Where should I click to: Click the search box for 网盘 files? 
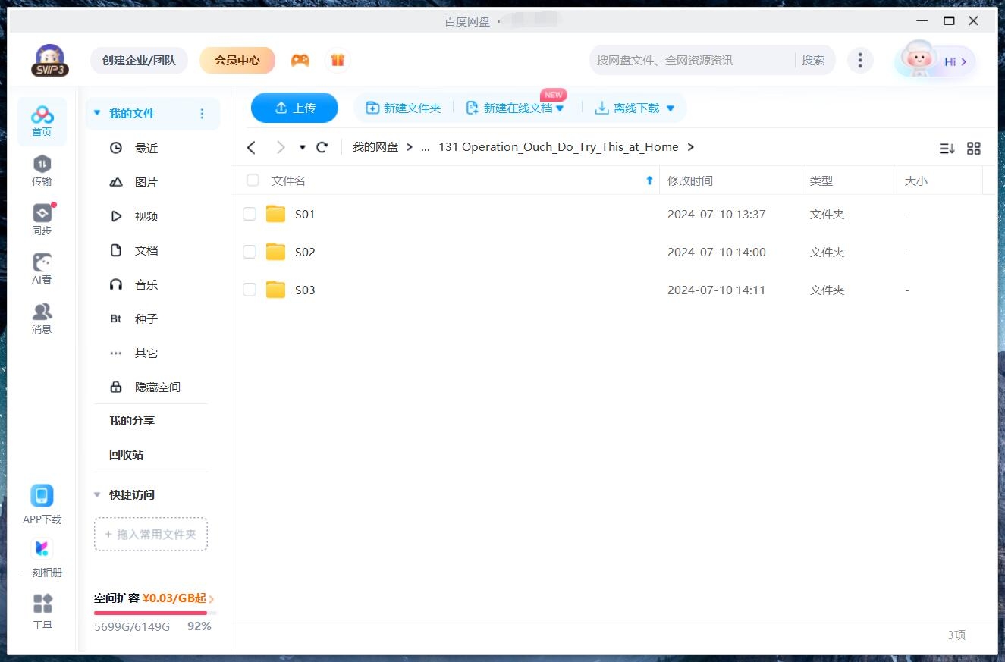[x=690, y=60]
